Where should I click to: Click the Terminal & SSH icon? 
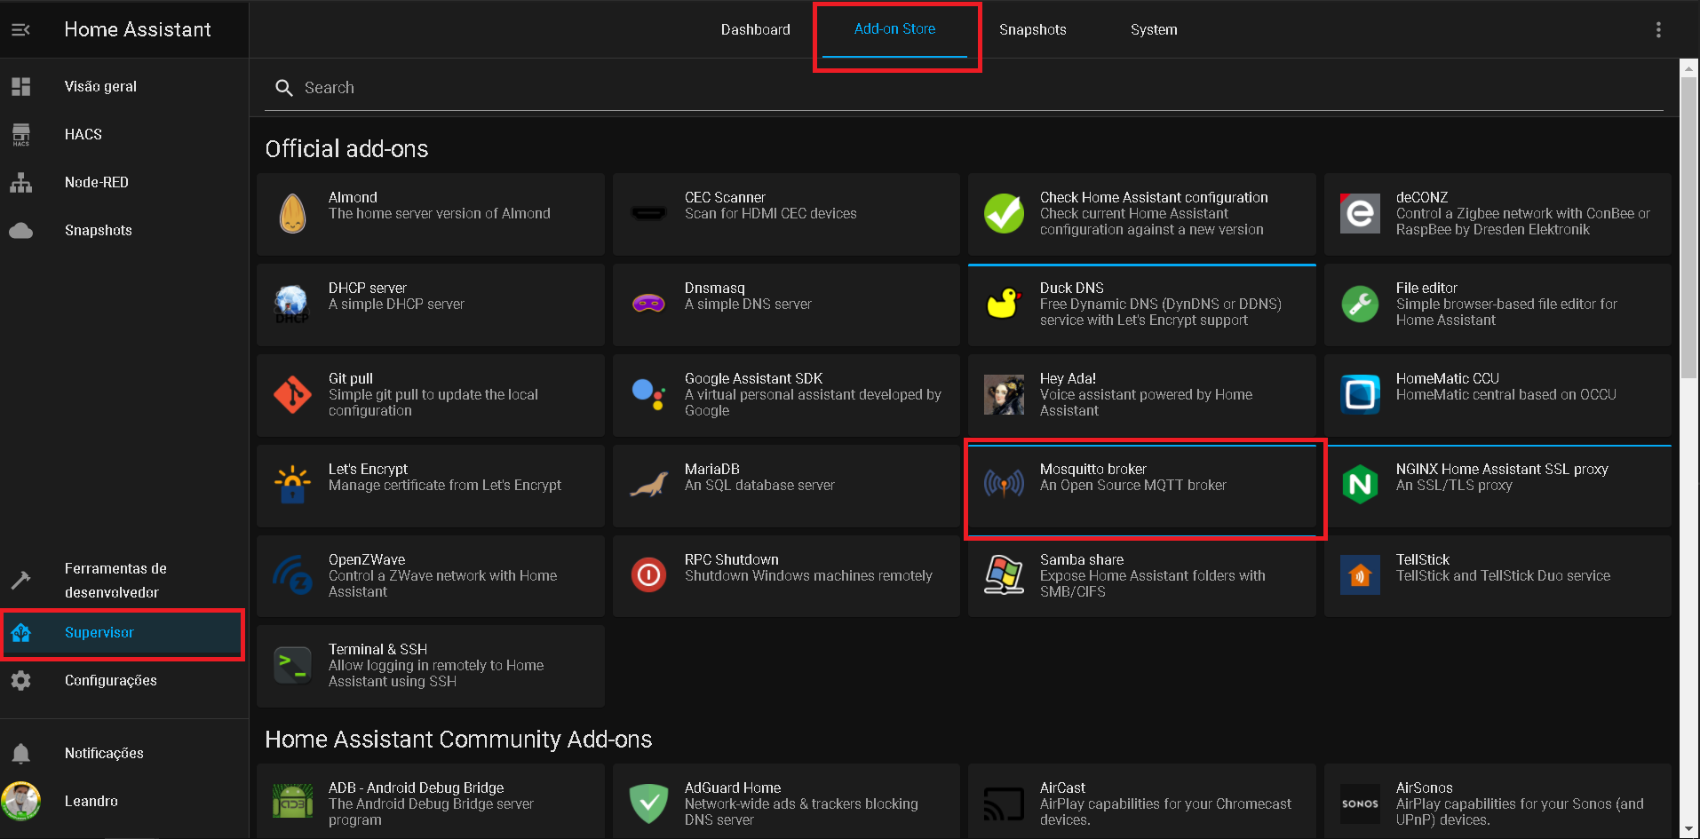coord(292,665)
